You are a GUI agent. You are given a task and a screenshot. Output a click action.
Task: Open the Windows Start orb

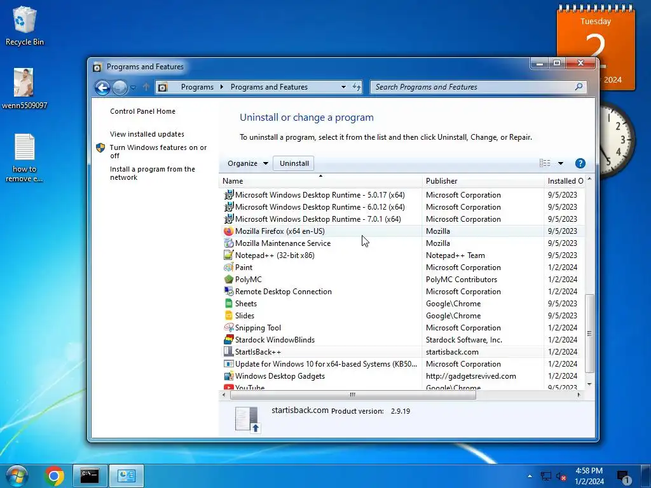17,476
